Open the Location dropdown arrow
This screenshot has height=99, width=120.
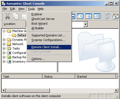[x=85, y=24]
